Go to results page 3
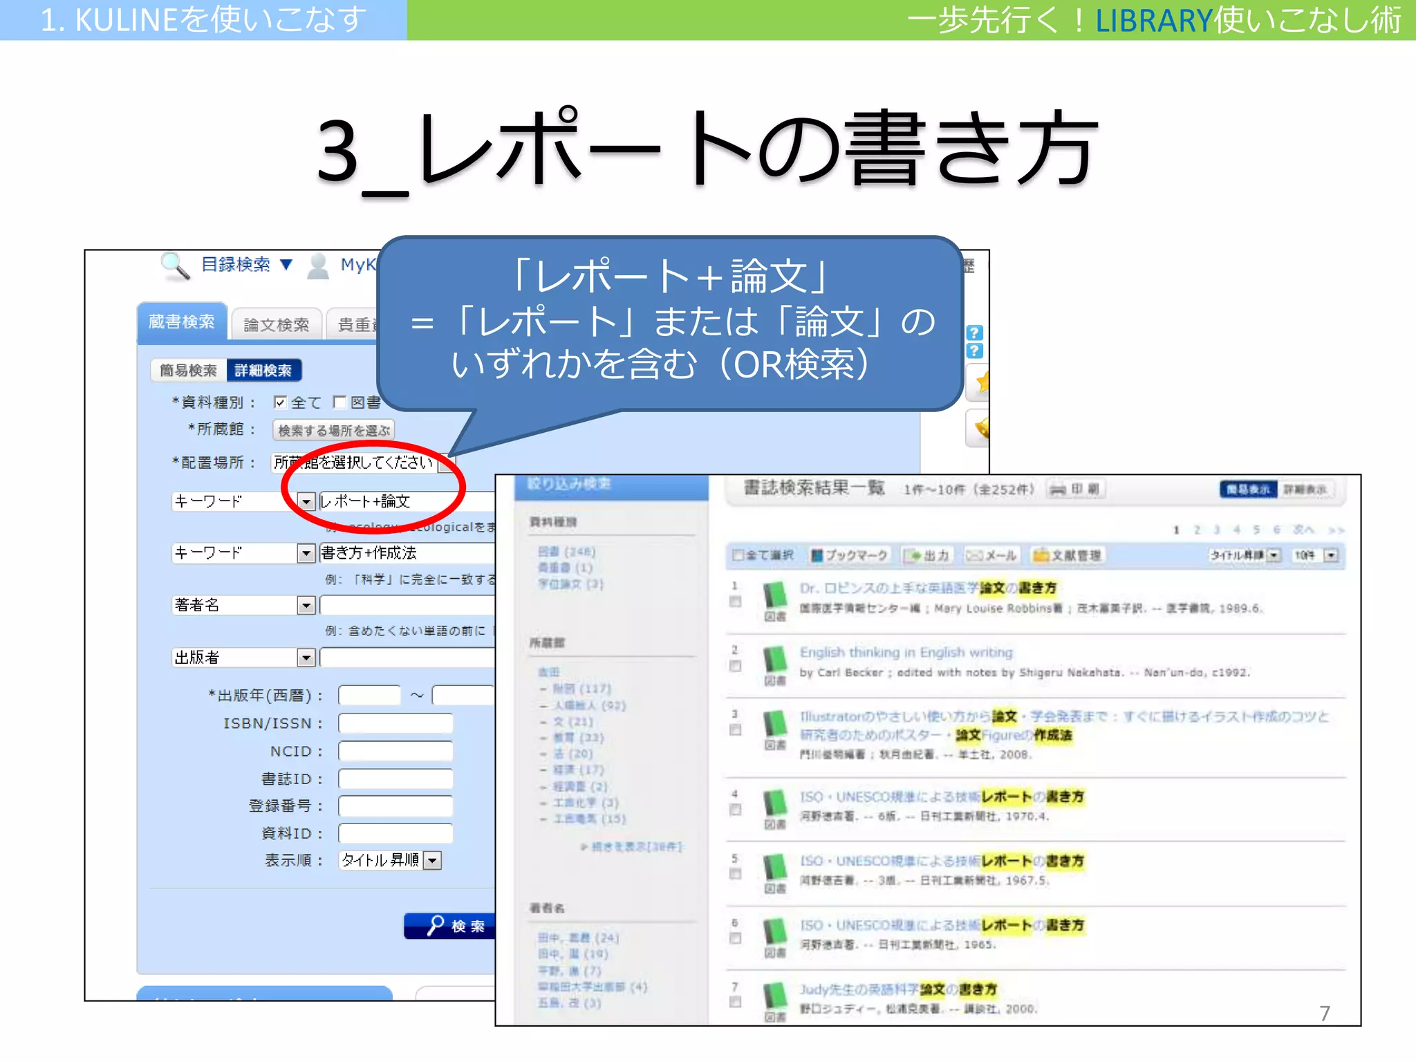This screenshot has height=1062, width=1416. (1217, 530)
